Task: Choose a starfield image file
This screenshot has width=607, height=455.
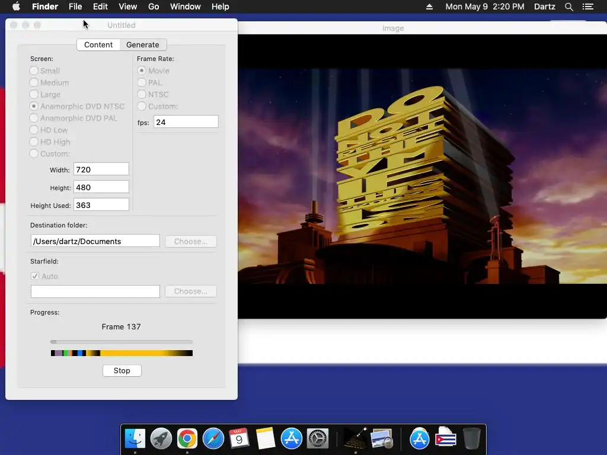Action: pos(190,291)
